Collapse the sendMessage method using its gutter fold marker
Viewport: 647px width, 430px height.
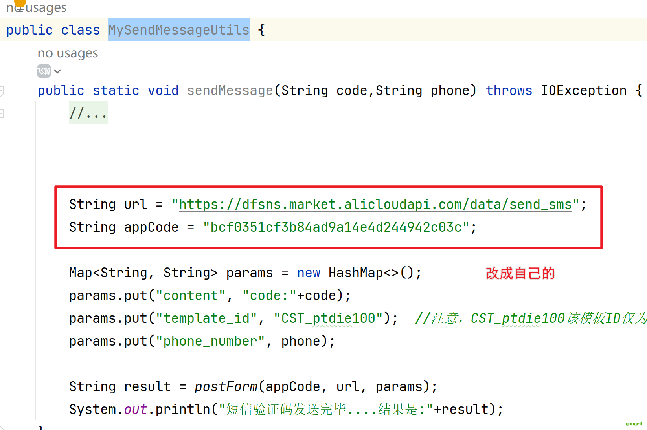point(2,91)
